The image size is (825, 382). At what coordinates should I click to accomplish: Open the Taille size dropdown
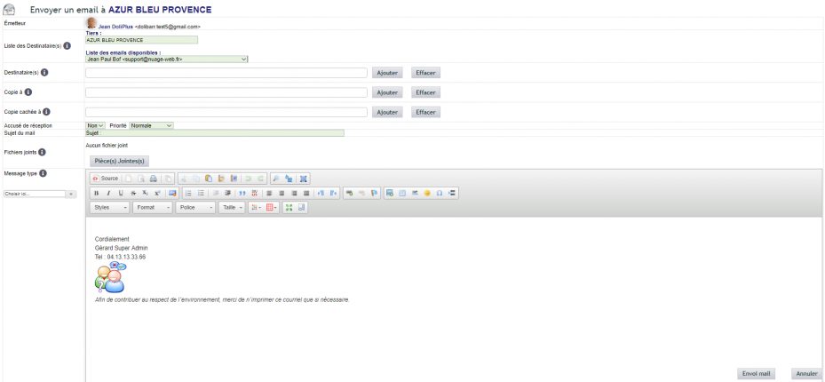[x=232, y=207]
